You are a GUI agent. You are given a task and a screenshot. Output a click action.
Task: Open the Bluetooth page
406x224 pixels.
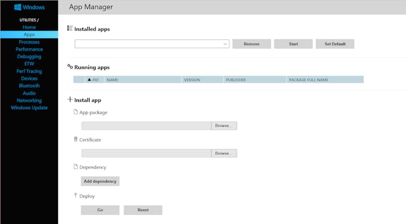(x=29, y=86)
